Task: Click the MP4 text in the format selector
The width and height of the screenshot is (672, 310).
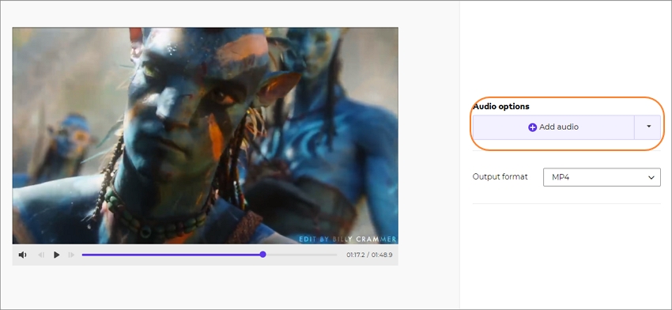Action: click(561, 177)
